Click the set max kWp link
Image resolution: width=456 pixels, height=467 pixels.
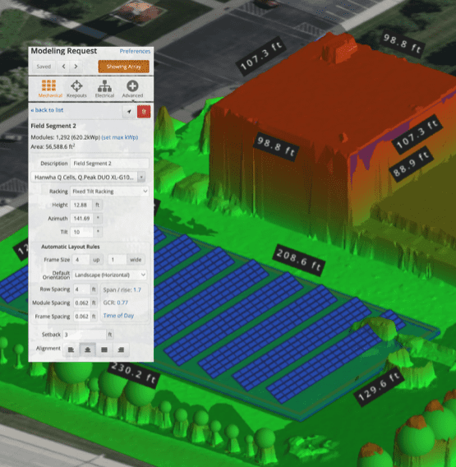(120, 137)
